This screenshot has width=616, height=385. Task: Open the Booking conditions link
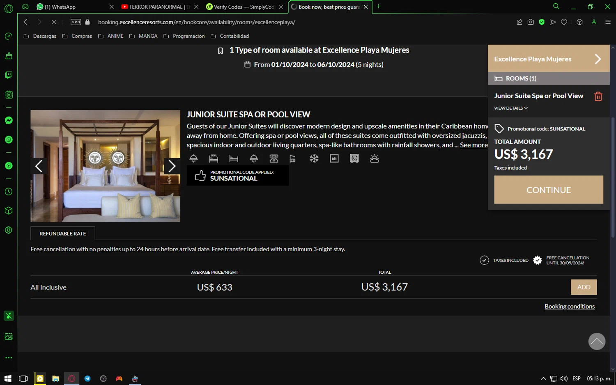click(x=570, y=307)
